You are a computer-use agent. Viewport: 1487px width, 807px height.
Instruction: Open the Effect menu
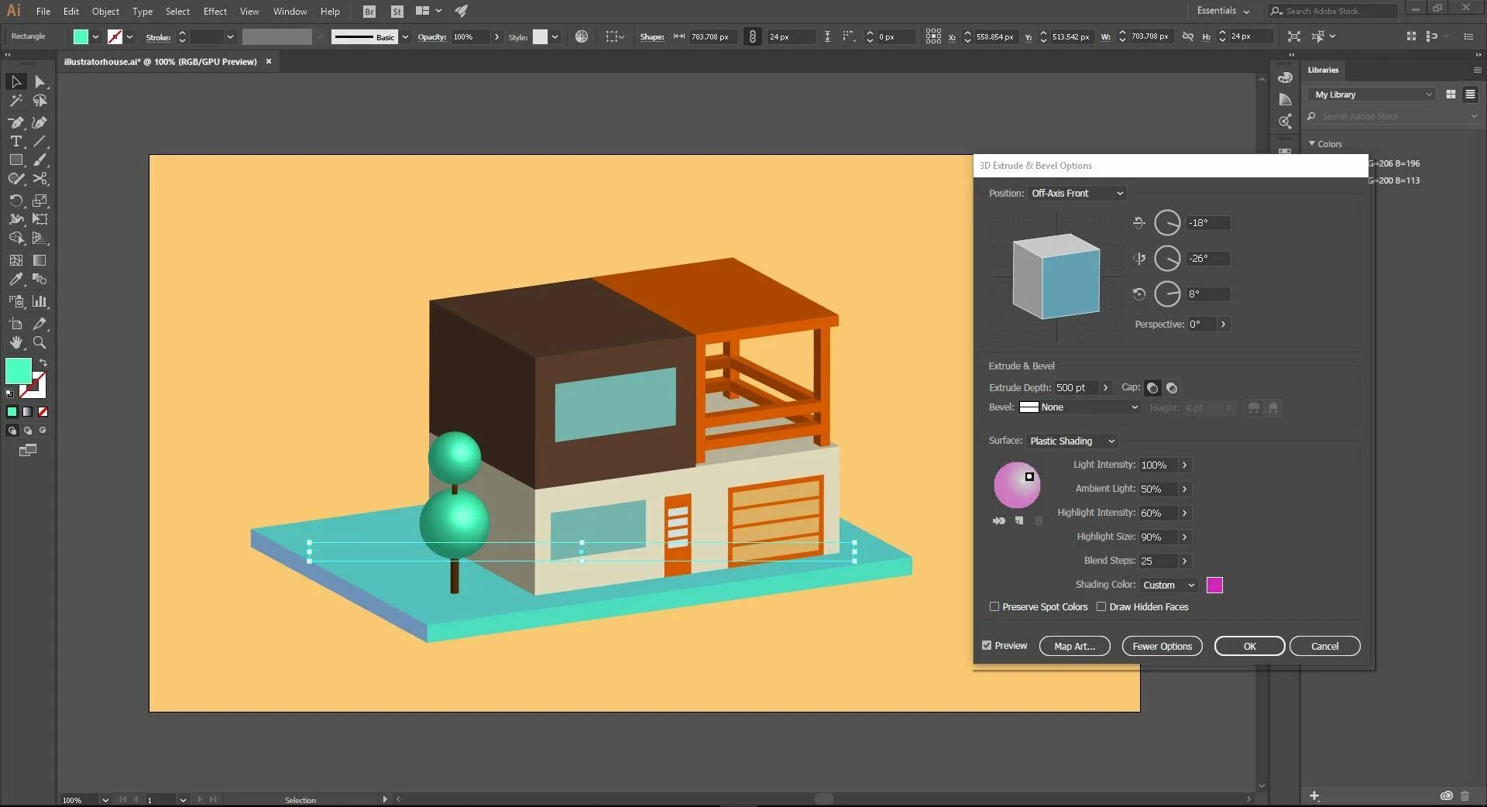coord(215,11)
